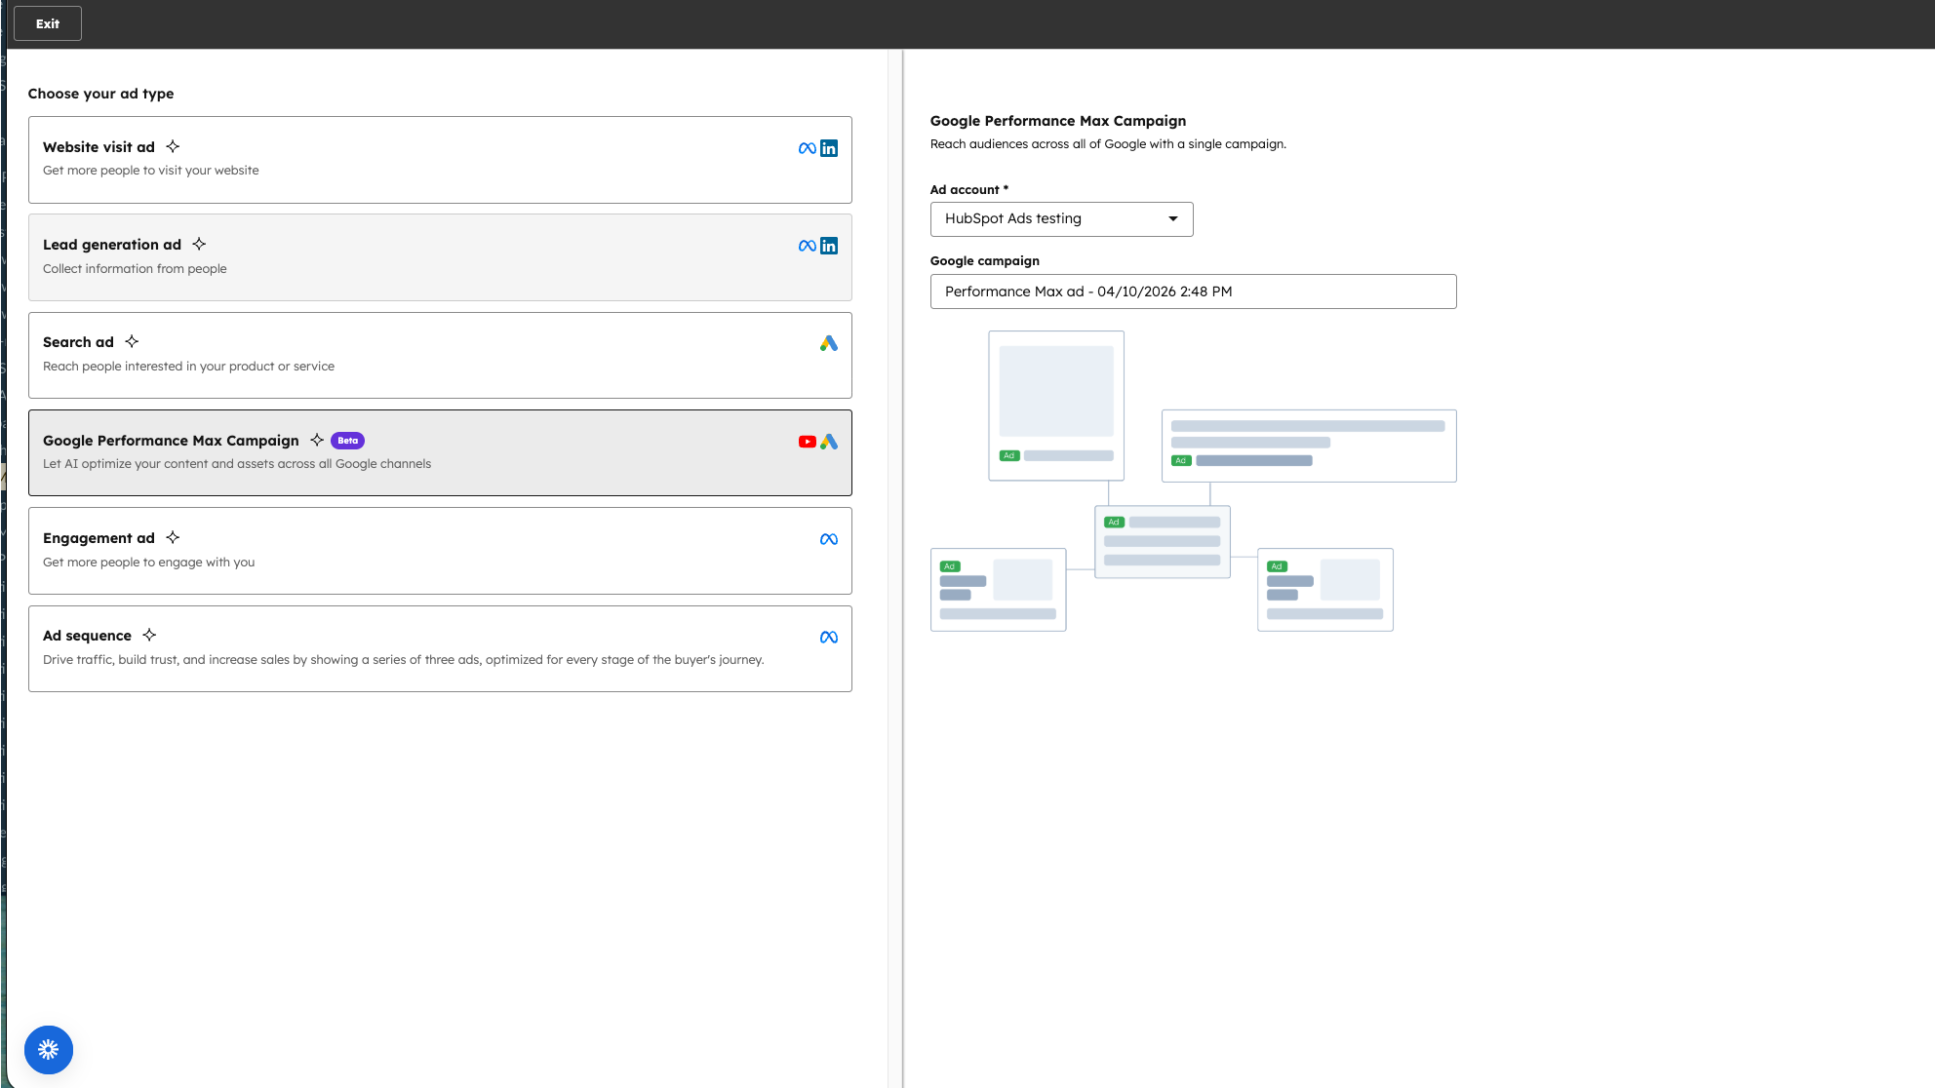This screenshot has height=1088, width=1935.
Task: Click the Exit button
Action: [47, 22]
